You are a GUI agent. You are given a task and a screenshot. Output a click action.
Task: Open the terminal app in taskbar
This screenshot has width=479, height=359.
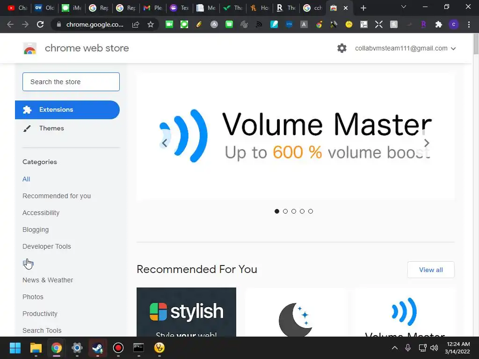(x=138, y=348)
